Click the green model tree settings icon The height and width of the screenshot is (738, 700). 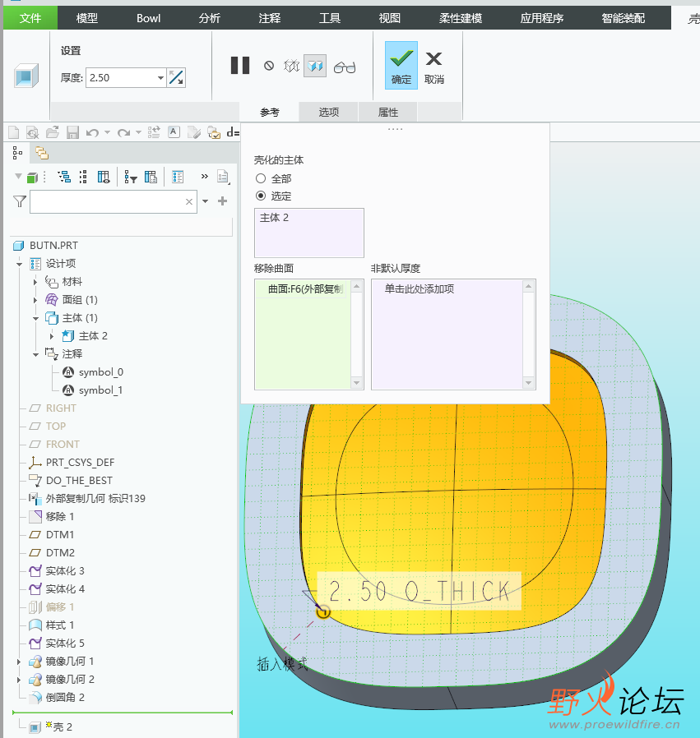32,178
